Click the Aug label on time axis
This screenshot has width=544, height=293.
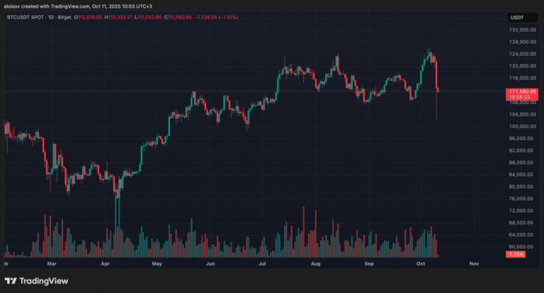pos(316,264)
